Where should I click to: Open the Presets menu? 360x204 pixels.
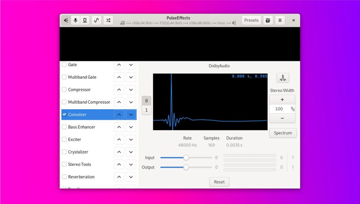(251, 20)
